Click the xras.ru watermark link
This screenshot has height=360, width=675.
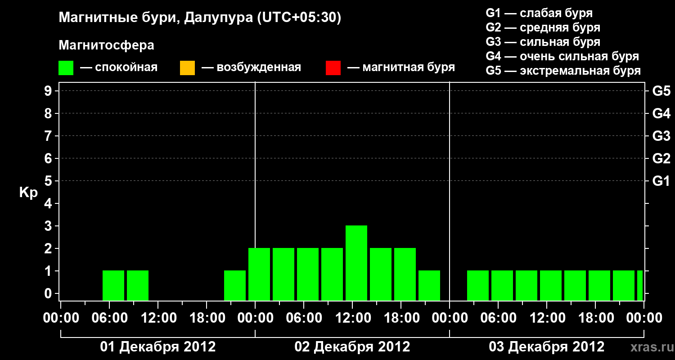(651, 347)
